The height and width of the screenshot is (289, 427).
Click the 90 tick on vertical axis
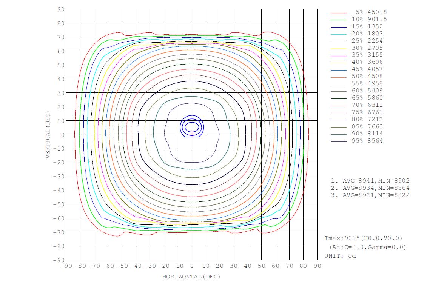pos(60,9)
